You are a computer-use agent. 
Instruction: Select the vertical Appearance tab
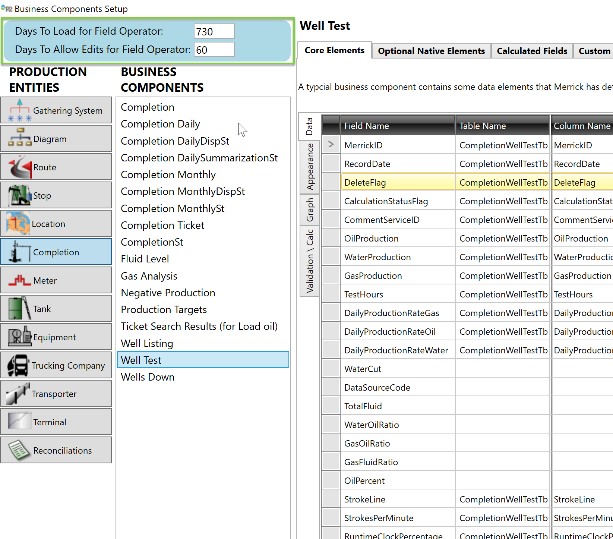pos(310,167)
